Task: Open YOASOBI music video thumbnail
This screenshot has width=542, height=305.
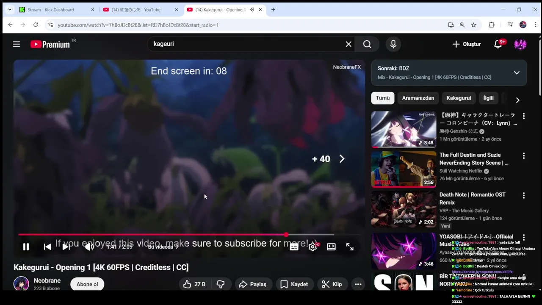Action: [x=404, y=251]
